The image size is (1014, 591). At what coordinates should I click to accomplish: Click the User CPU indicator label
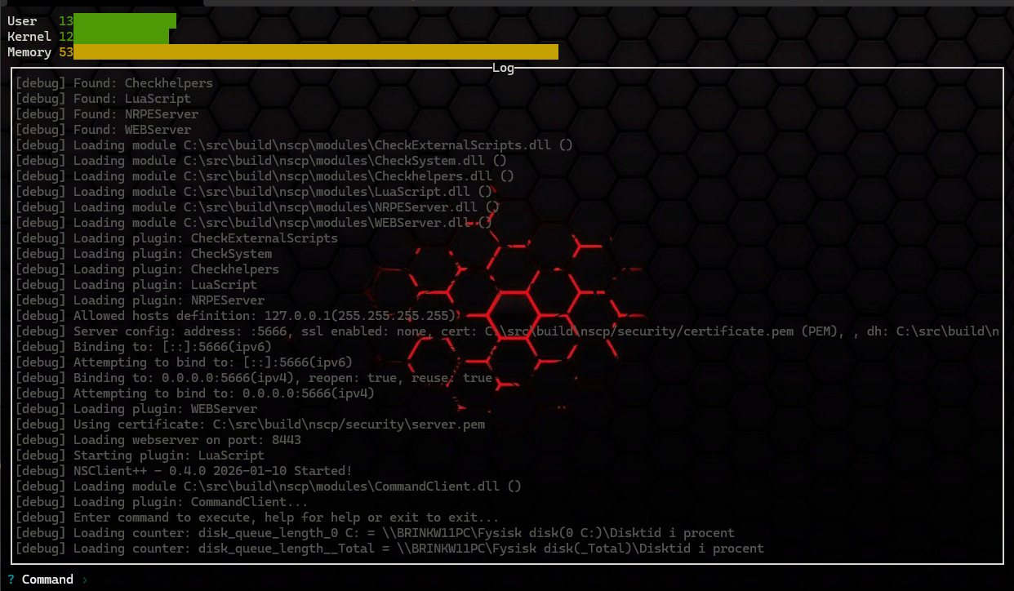coord(20,20)
